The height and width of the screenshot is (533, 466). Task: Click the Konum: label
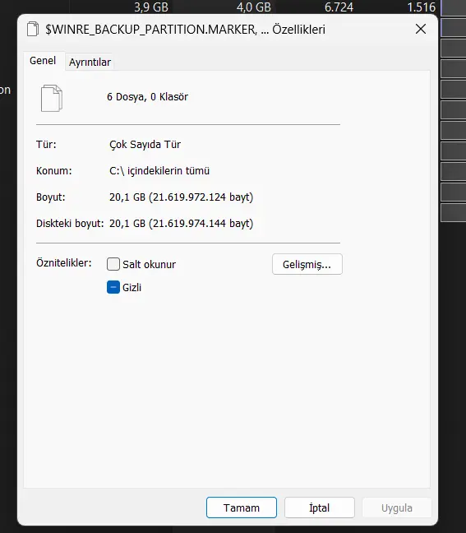[54, 170]
